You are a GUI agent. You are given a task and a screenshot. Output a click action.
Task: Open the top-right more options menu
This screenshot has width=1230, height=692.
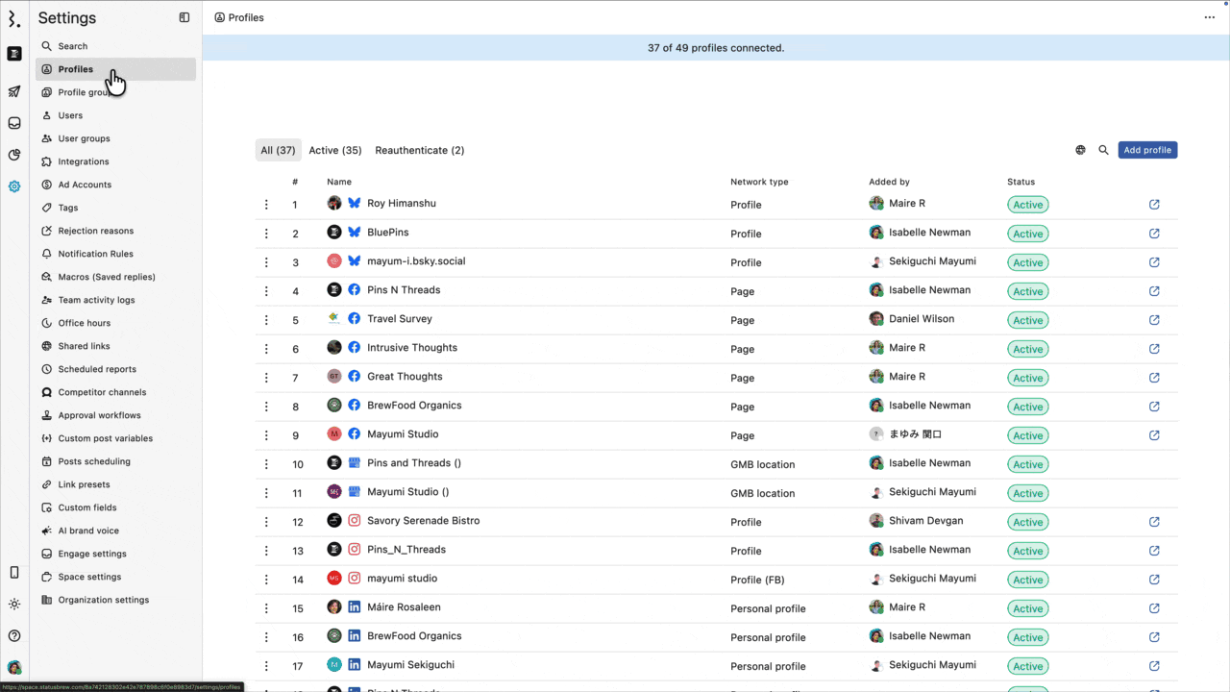point(1209,17)
